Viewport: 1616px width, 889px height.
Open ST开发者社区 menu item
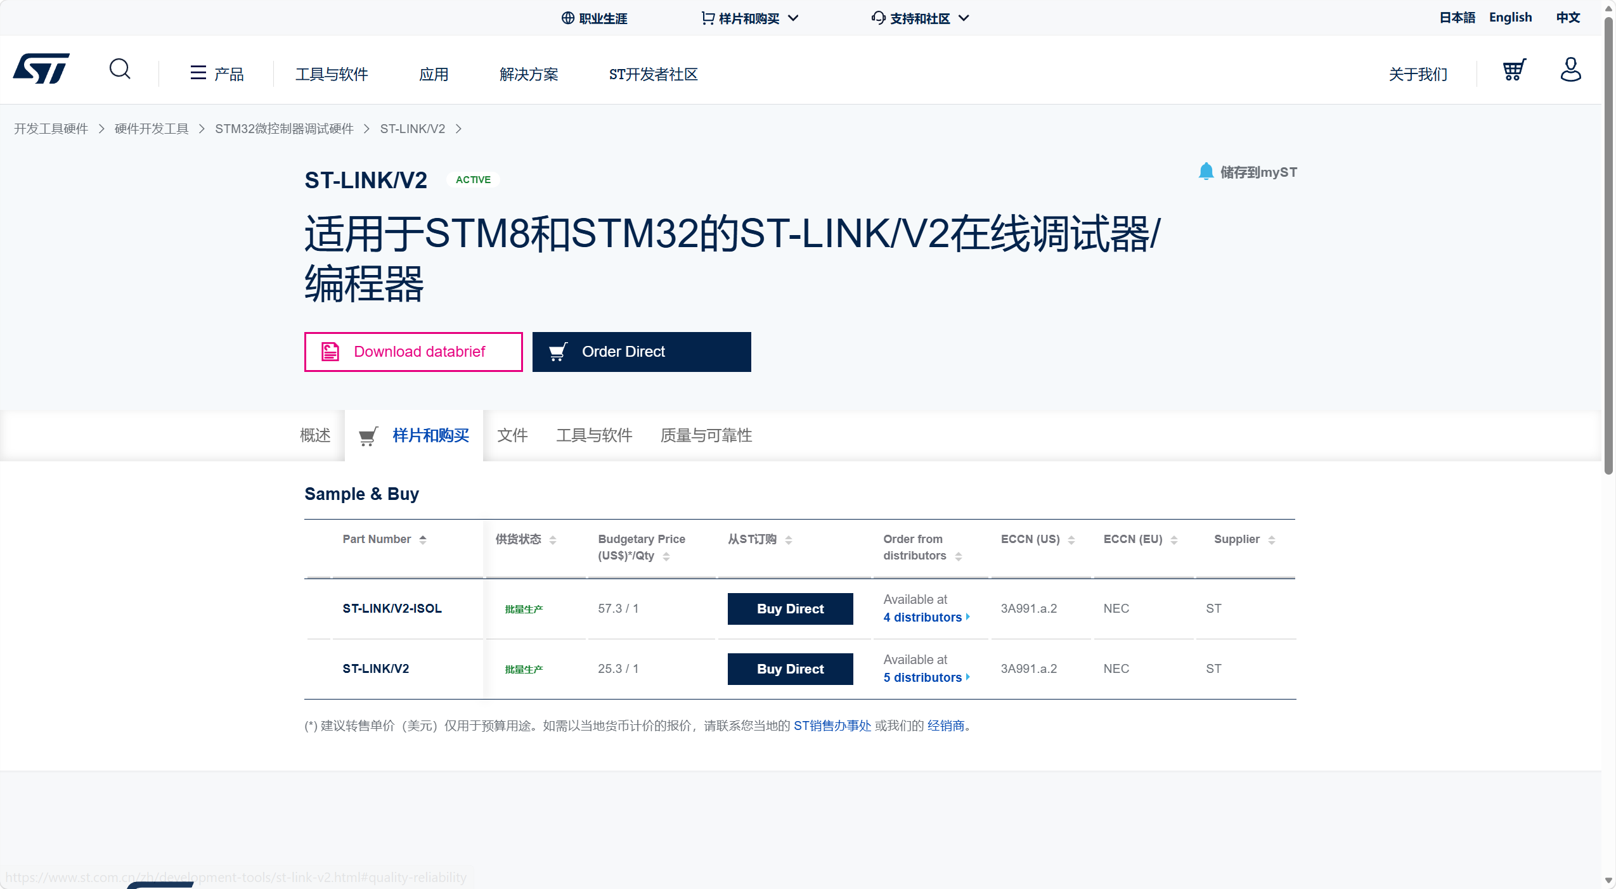[x=653, y=74]
